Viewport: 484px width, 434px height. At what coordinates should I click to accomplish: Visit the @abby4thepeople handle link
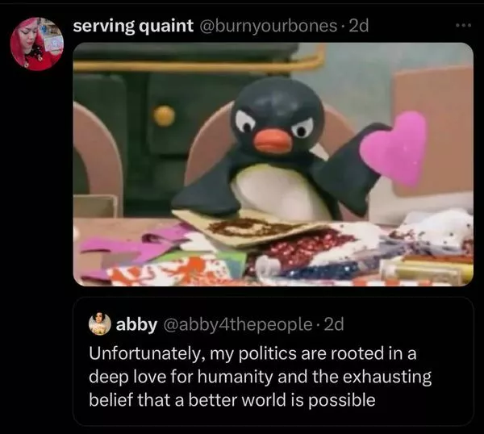pyautogui.click(x=238, y=325)
